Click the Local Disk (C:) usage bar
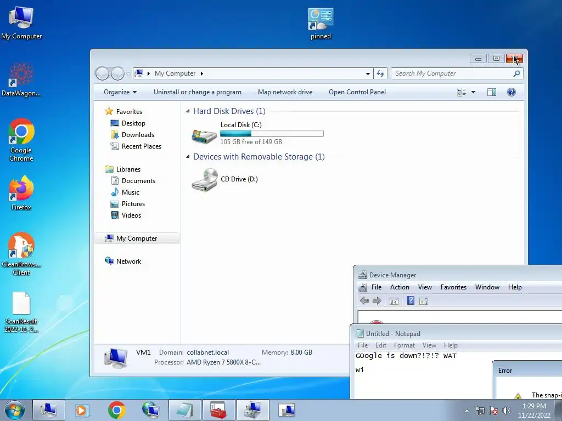Image resolution: width=562 pixels, height=421 pixels. pos(272,134)
